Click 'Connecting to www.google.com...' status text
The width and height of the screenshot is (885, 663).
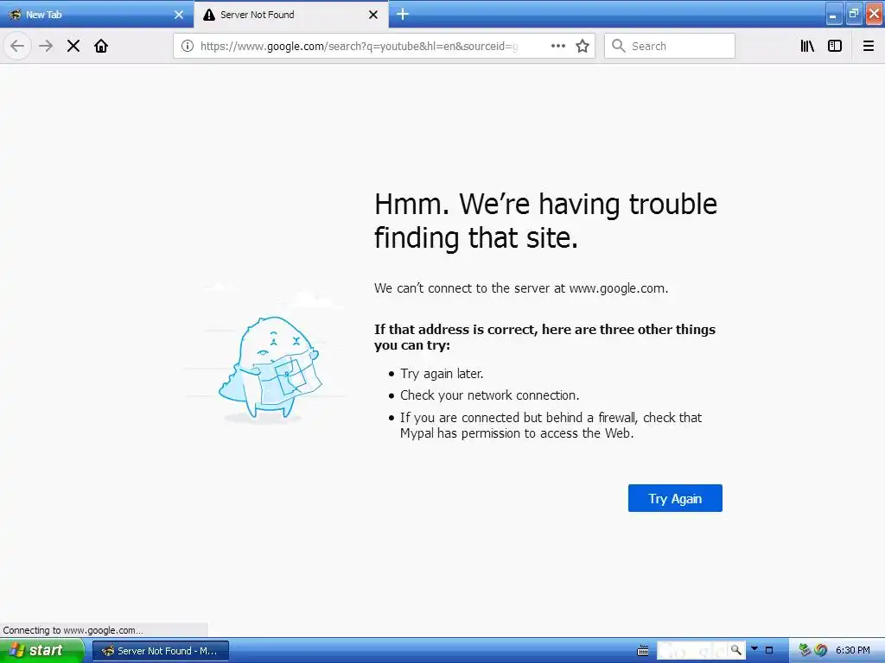tap(73, 630)
